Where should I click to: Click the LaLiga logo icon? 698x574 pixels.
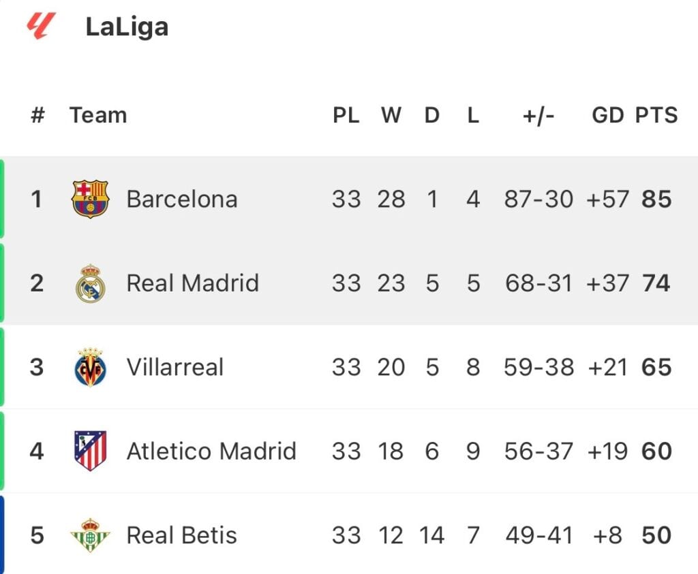click(41, 26)
